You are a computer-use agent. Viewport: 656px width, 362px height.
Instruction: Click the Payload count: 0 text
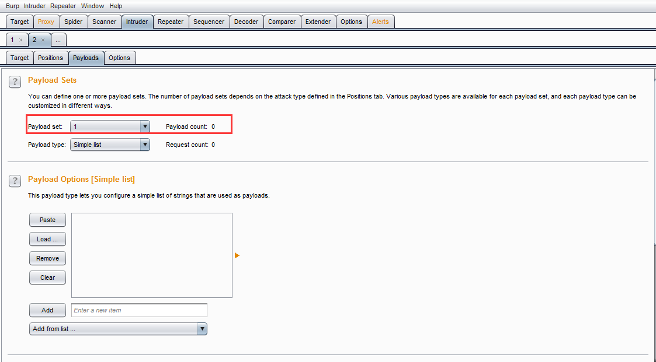190,126
